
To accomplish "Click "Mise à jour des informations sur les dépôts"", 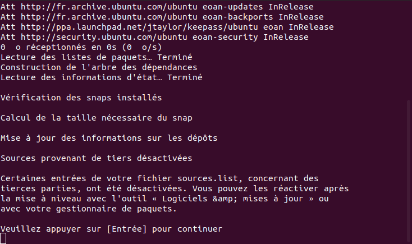I will point(109,138).
